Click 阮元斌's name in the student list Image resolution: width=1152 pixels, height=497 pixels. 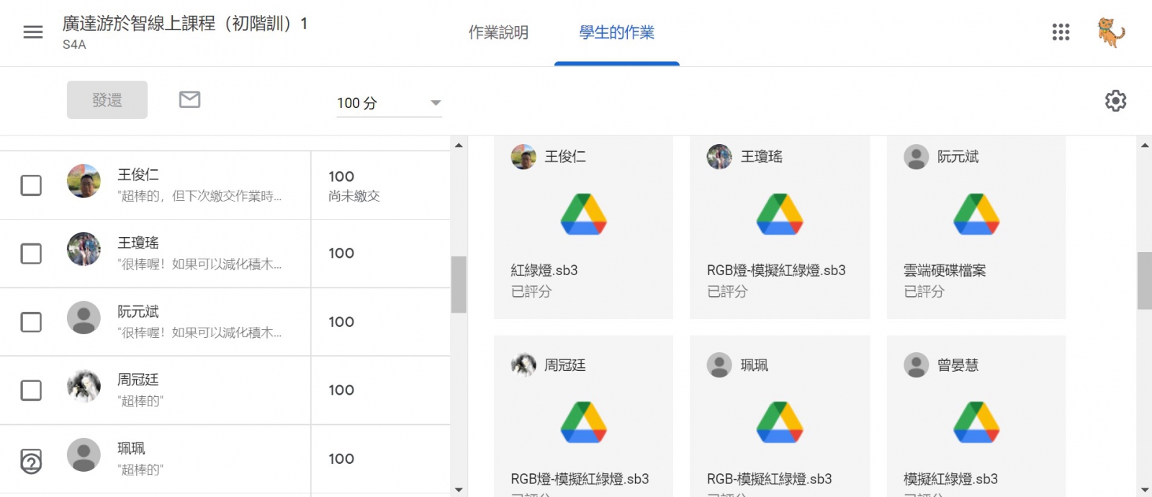[x=138, y=311]
